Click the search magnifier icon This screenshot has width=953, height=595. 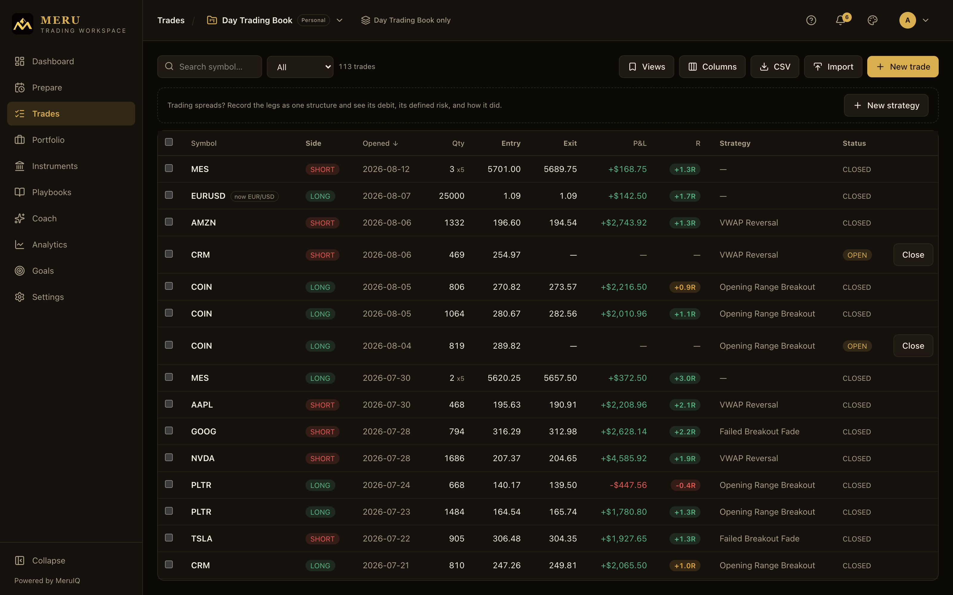tap(169, 66)
